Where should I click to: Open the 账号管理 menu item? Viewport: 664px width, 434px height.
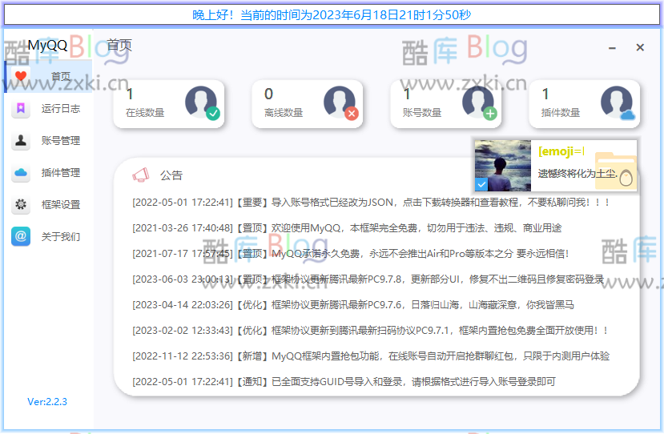48,140
